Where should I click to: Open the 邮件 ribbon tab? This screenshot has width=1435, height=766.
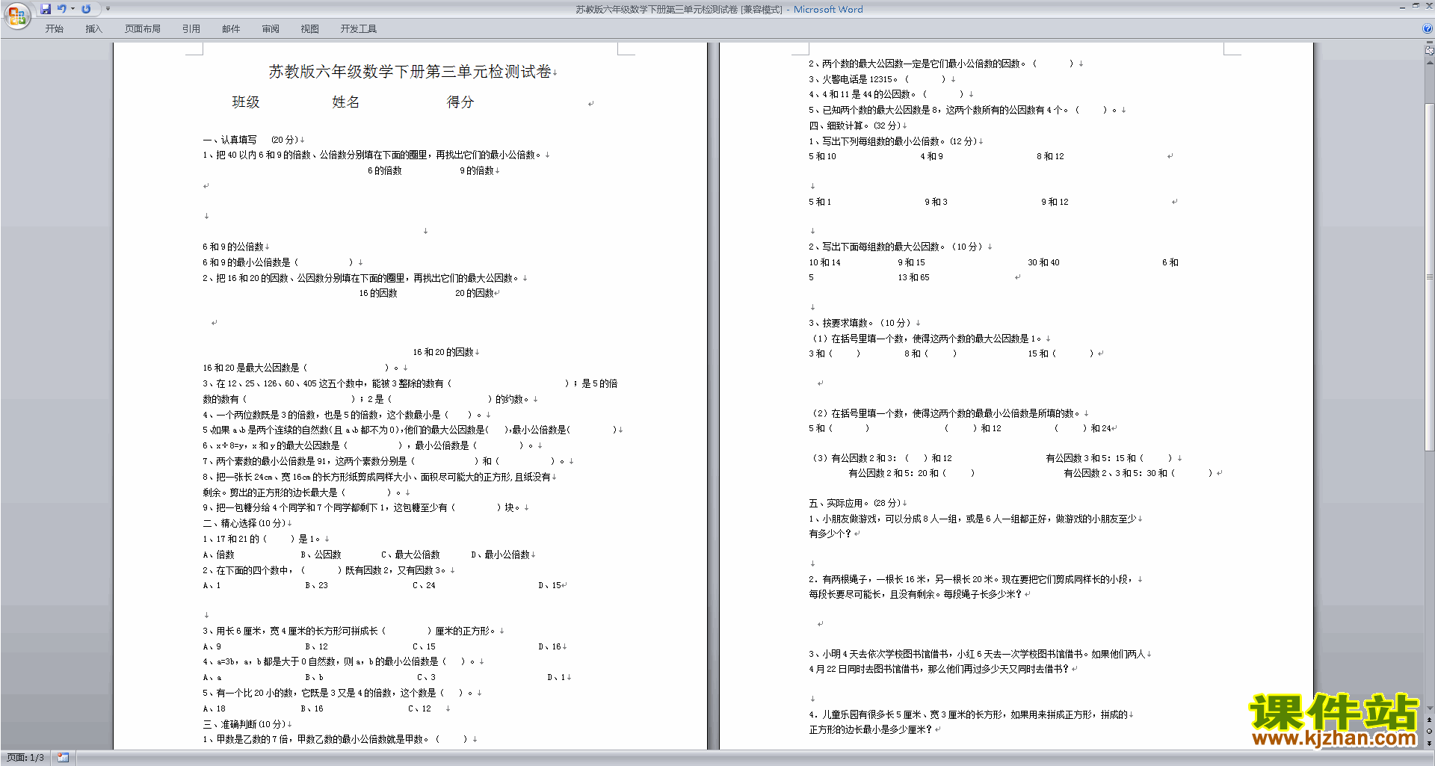point(231,29)
